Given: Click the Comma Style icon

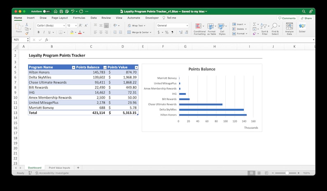Looking at the screenshot, I should (172, 32).
